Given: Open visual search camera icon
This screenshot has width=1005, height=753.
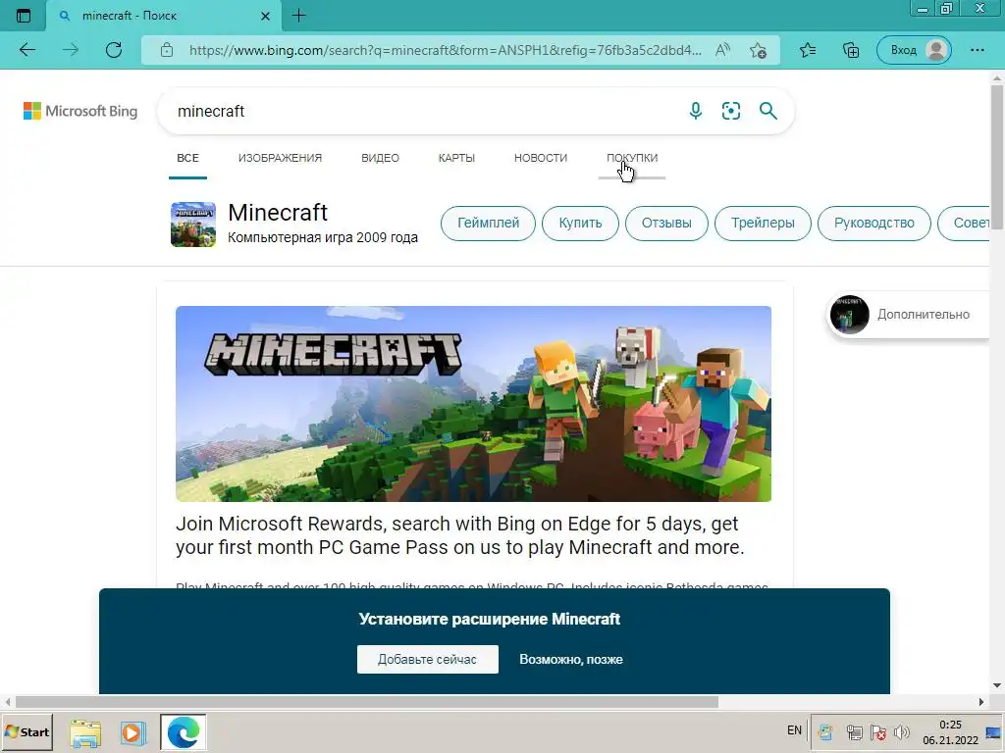Looking at the screenshot, I should click(x=730, y=111).
